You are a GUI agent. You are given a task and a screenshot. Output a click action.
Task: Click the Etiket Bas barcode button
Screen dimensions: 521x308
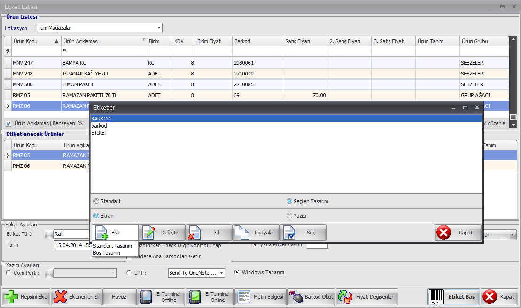(x=453, y=297)
